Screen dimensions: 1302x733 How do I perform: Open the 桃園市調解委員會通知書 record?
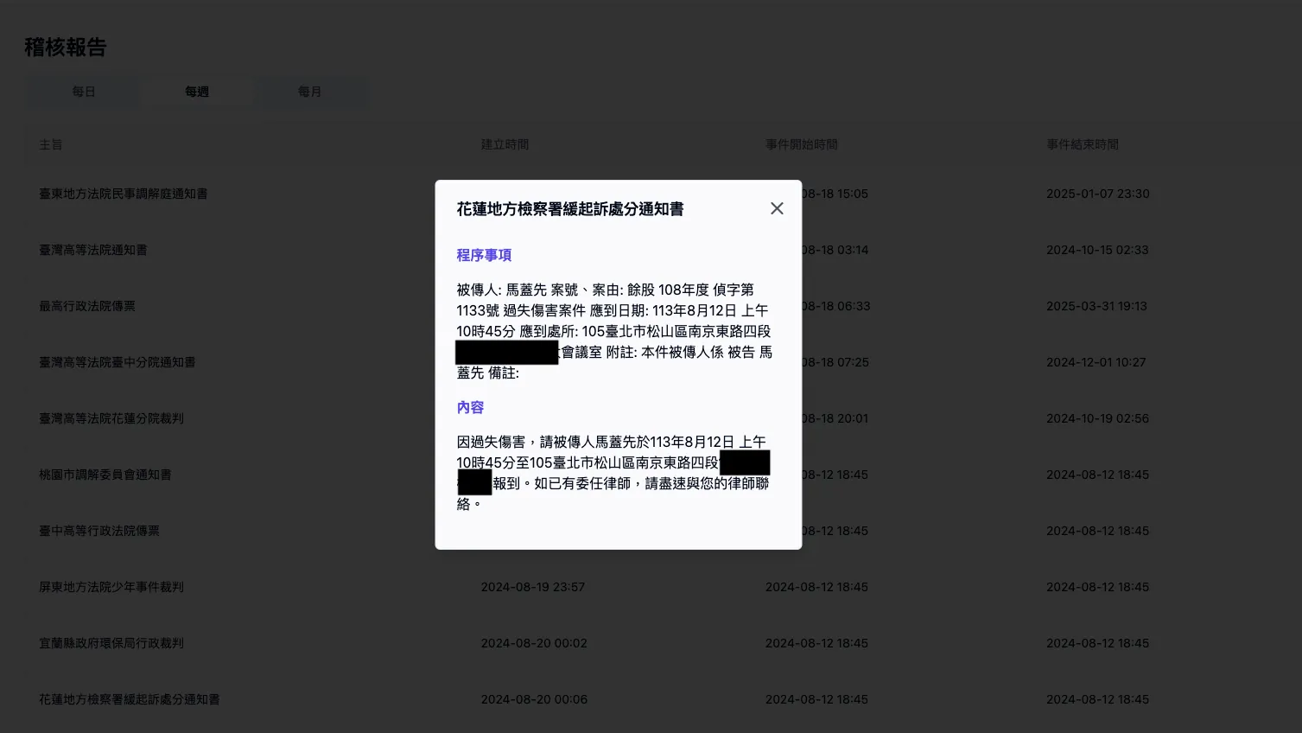(105, 475)
